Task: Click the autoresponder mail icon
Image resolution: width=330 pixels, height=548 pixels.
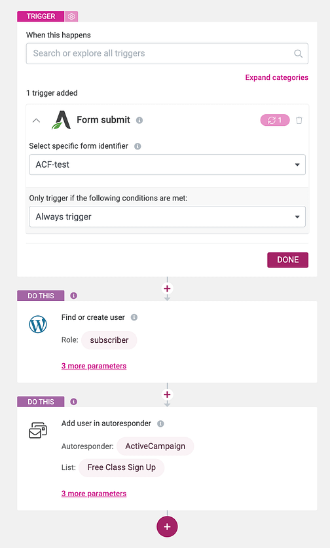Action: [38, 430]
